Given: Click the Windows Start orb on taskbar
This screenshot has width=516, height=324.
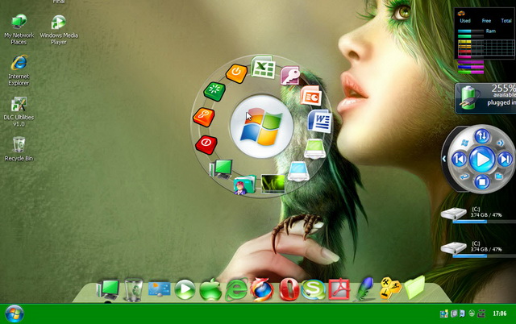Looking at the screenshot, I should point(15,314).
